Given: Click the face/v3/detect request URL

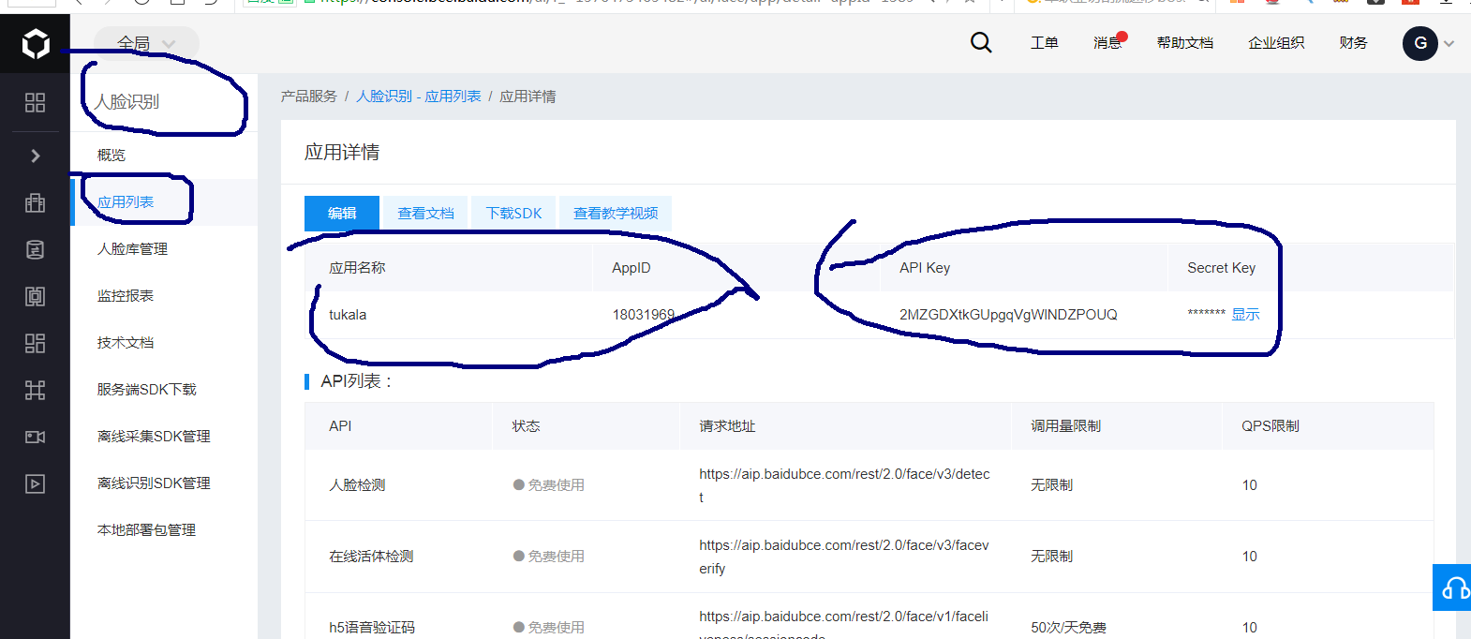Looking at the screenshot, I should click(x=844, y=485).
